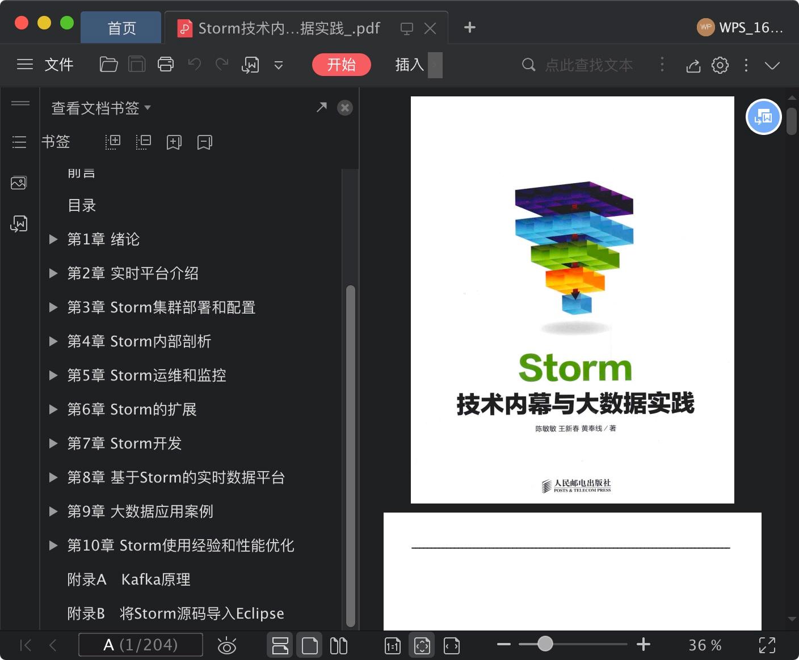Open 第10章 Storm使用经验和性能优化 bookmark
This screenshot has width=799, height=660.
click(180, 545)
